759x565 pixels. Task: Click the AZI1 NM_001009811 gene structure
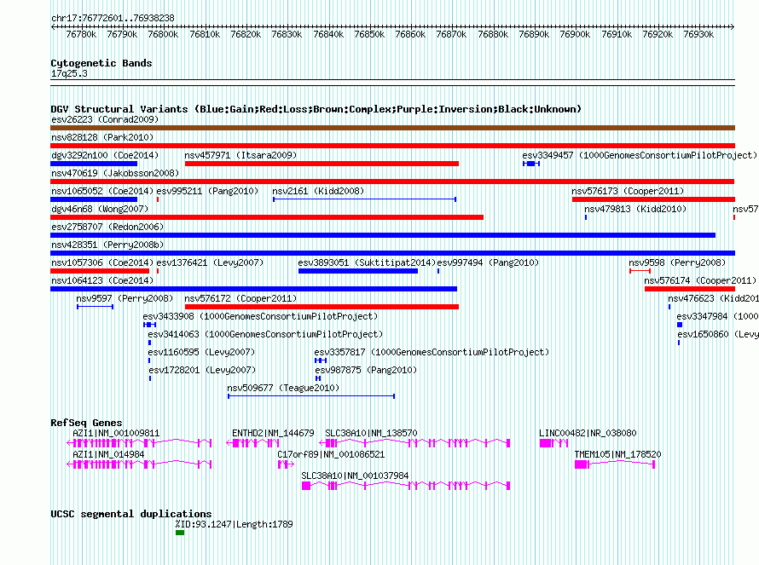coord(139,443)
